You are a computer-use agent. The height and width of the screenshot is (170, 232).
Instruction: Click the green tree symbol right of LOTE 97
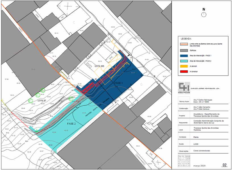(x=71, y=99)
